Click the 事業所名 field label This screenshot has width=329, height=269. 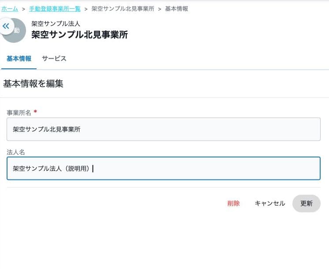point(19,113)
